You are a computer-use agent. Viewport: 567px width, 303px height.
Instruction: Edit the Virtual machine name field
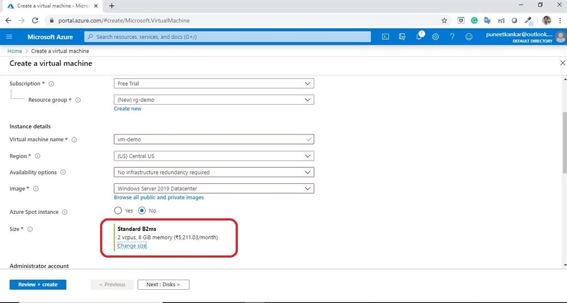pyautogui.click(x=214, y=140)
